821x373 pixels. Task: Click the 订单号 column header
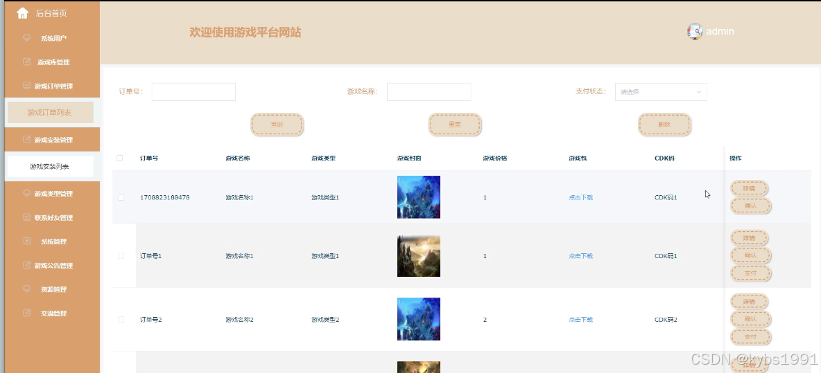[x=149, y=158]
